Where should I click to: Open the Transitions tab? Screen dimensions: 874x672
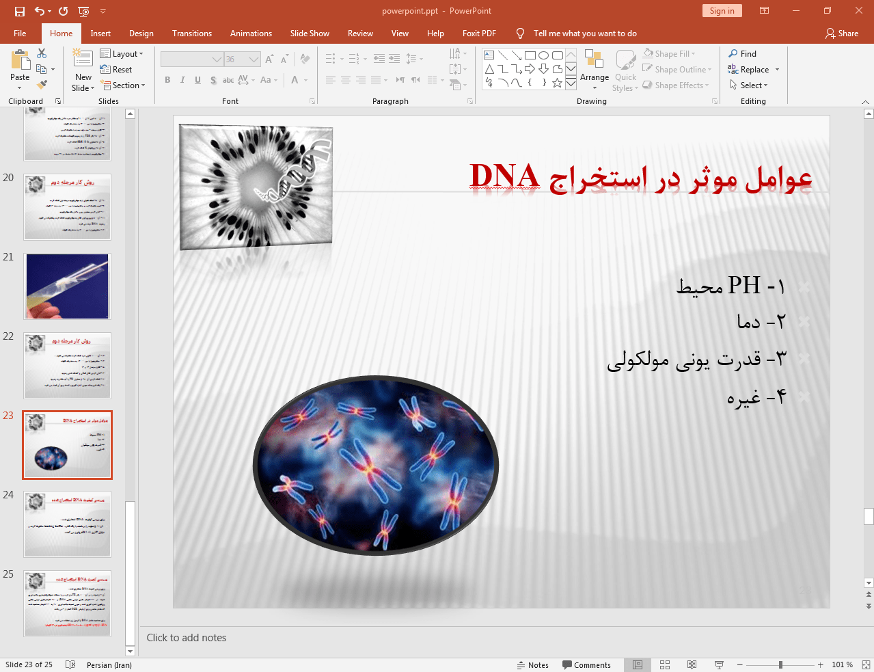(192, 33)
